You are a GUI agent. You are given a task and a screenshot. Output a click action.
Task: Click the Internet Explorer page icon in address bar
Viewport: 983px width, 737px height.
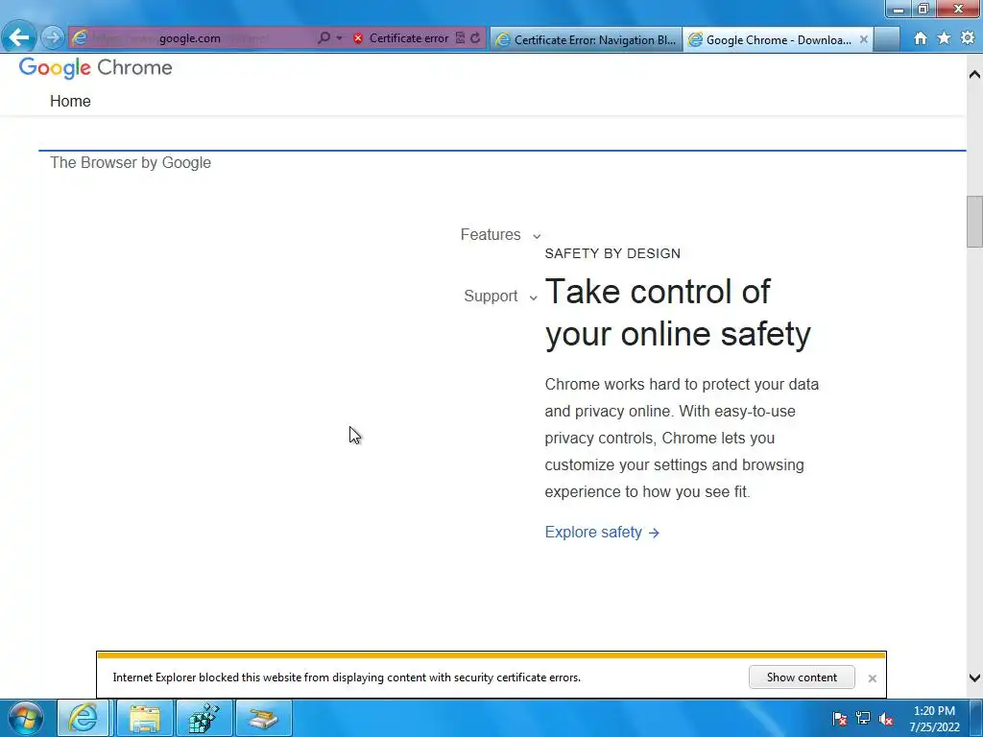point(80,37)
